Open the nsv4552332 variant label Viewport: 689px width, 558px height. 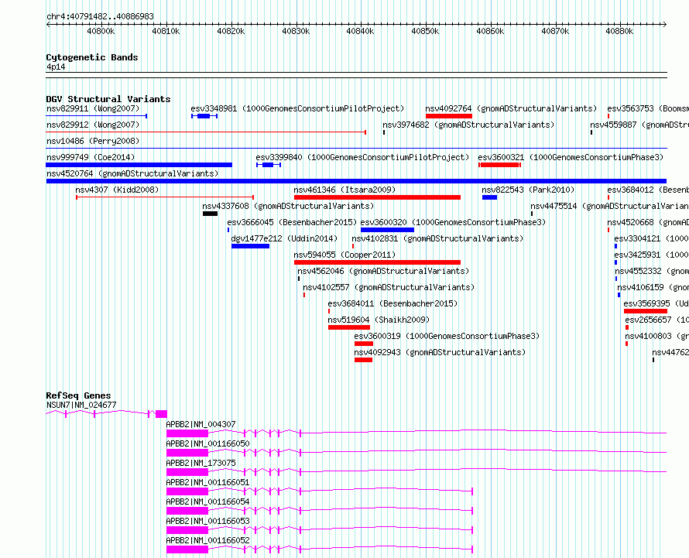point(652,271)
